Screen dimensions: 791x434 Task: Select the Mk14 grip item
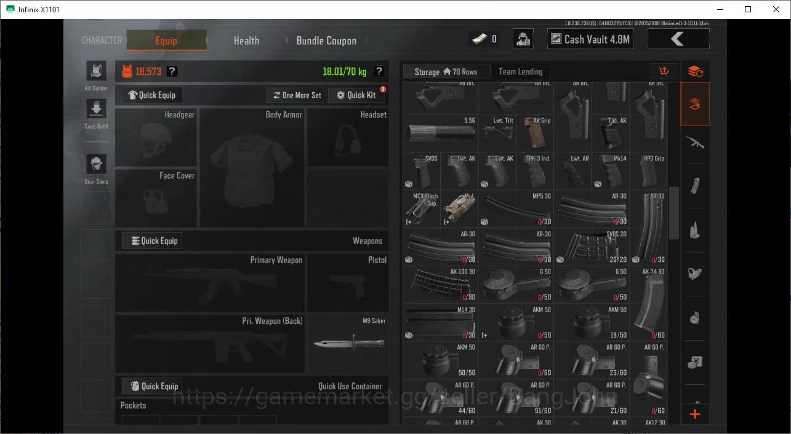coord(611,171)
